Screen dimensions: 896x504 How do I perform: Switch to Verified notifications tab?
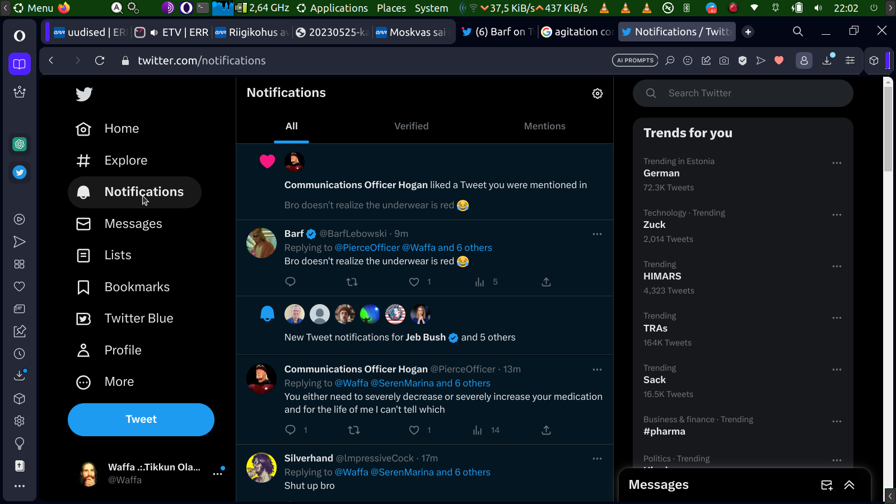(412, 127)
